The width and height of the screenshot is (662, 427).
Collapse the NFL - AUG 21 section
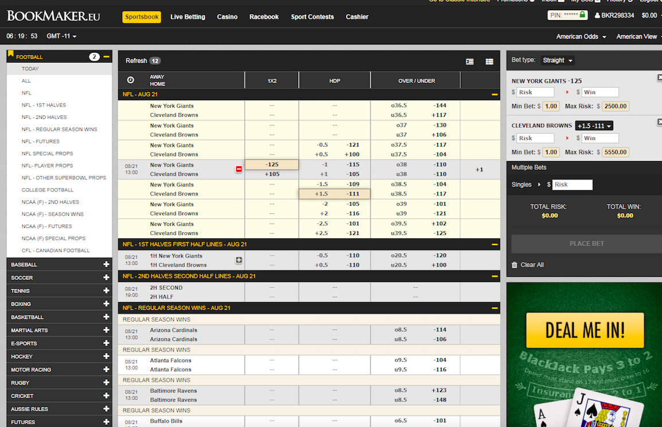(495, 95)
